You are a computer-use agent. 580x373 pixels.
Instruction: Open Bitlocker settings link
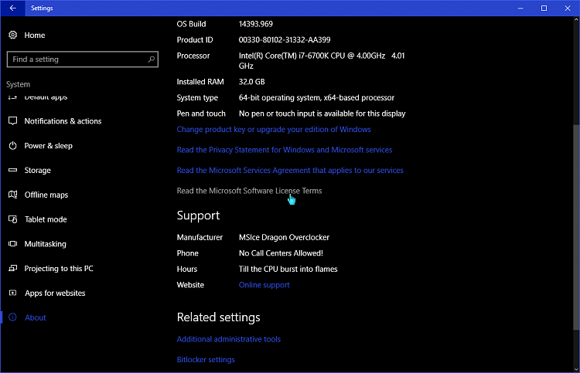(206, 359)
